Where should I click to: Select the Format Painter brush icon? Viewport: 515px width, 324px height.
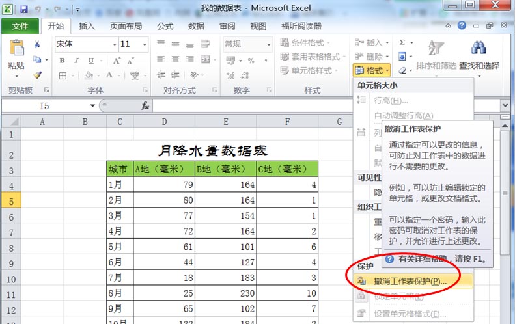(x=38, y=75)
